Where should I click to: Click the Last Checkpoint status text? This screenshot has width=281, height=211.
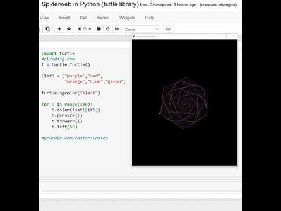(x=168, y=5)
